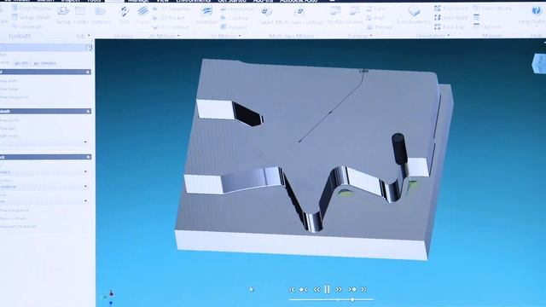This screenshot has width=546, height=307.
Task: Toggle the second Toolpath section option
Action: click(8, 128)
